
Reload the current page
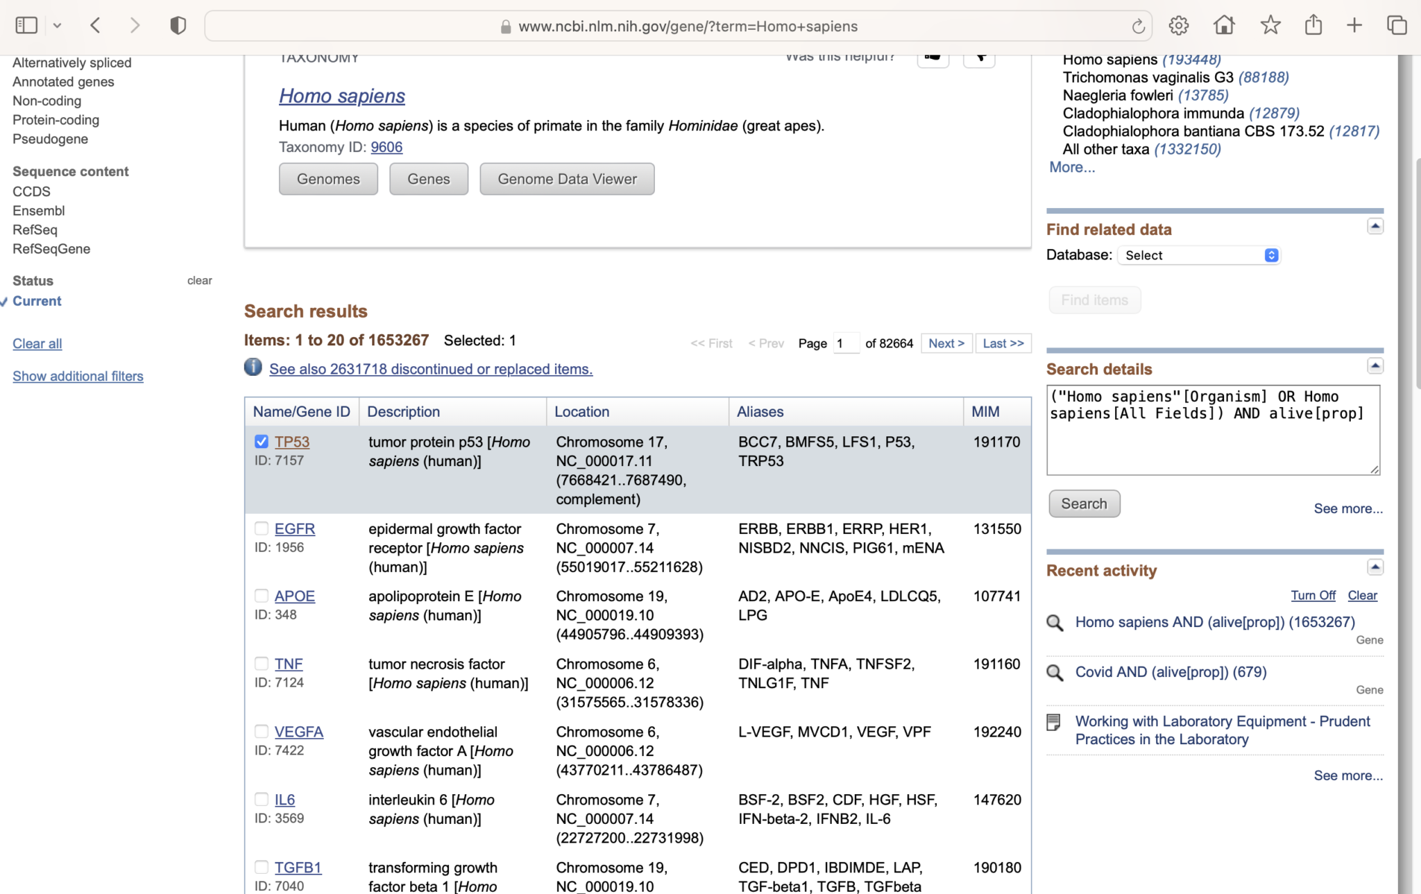1138,26
